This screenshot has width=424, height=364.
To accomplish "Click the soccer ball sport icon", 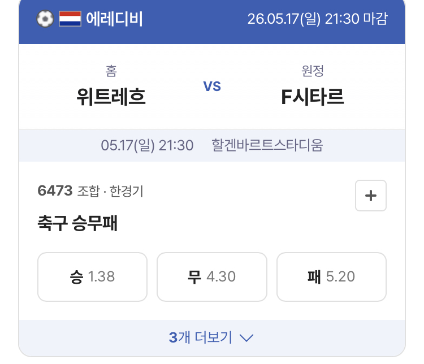I will coord(45,19).
